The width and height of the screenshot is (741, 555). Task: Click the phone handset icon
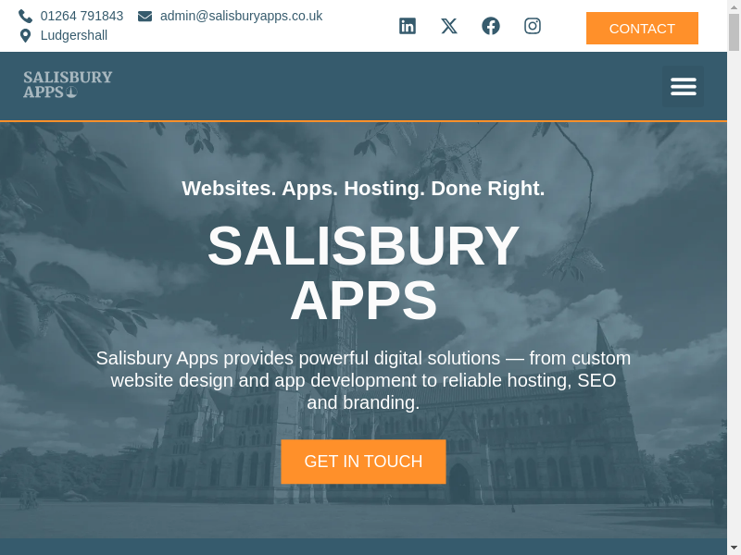(26, 16)
